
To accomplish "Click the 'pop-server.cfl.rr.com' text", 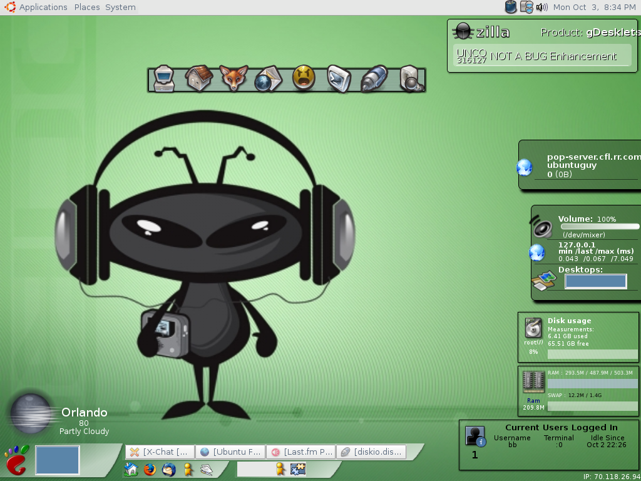I will tap(593, 157).
